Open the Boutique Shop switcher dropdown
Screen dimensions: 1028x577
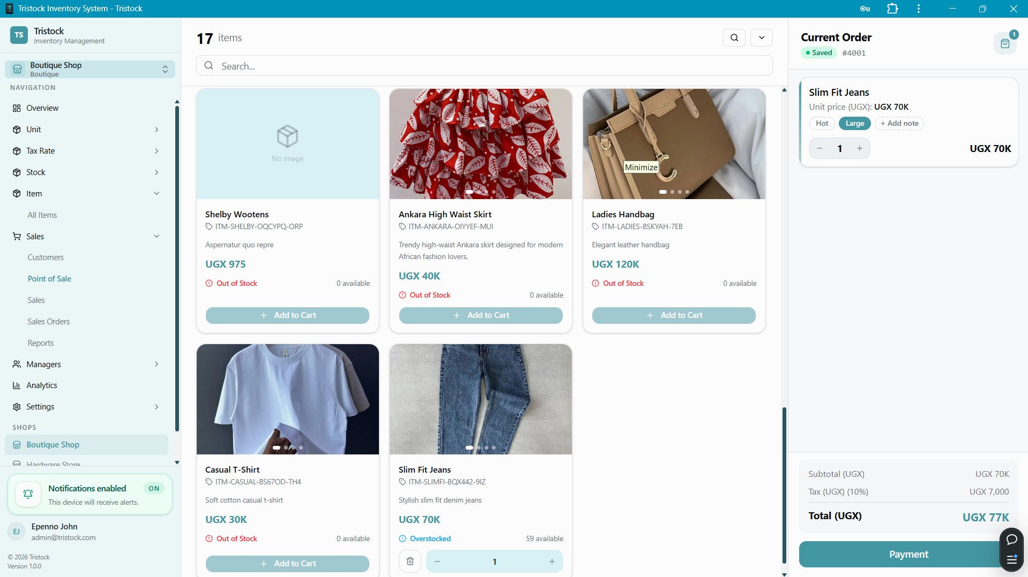pos(90,69)
